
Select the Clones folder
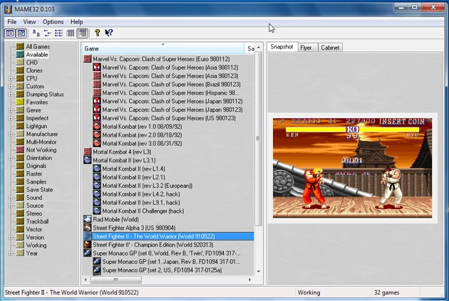(34, 70)
